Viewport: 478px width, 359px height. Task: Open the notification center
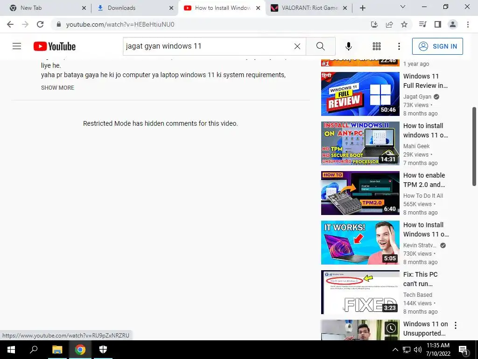[464, 350]
